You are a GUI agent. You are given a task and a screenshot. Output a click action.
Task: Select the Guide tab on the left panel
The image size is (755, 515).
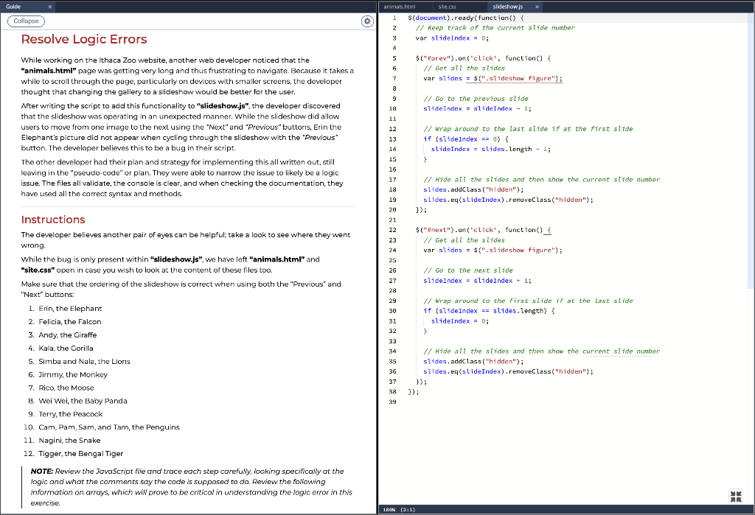tap(15, 6)
